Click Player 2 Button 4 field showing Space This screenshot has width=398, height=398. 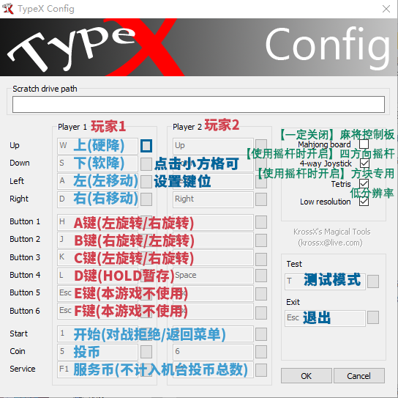(213, 276)
